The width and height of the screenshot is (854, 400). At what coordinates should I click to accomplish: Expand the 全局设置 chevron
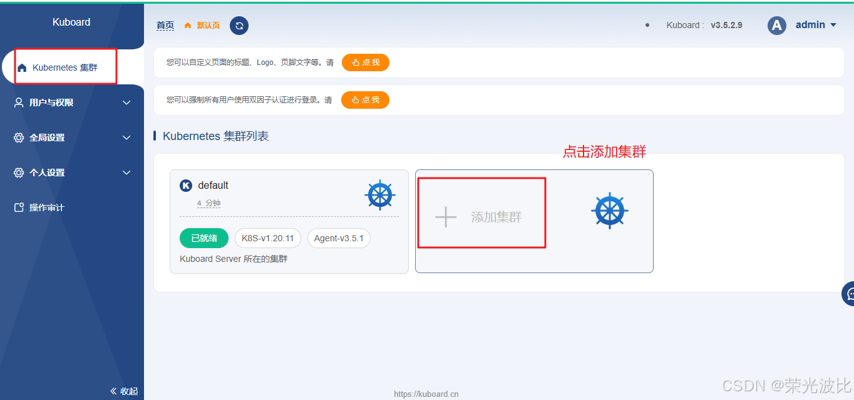[x=126, y=137]
